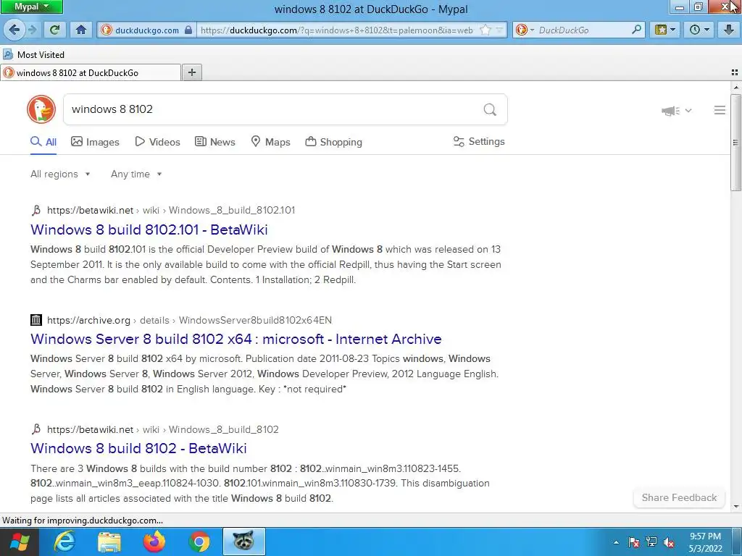Expand the All regions filter

click(60, 174)
